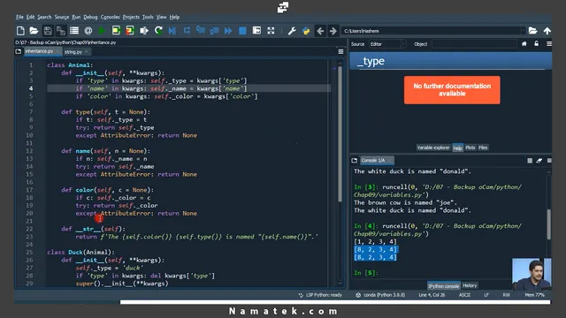566x318 pixels.
Task: Switch to inheritance.py tab
Action: pyautogui.click(x=39, y=51)
